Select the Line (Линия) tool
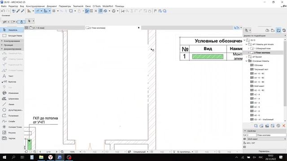 tap(12, 104)
